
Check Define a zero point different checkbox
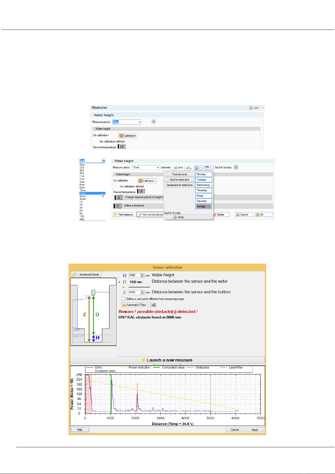pyautogui.click(x=123, y=299)
